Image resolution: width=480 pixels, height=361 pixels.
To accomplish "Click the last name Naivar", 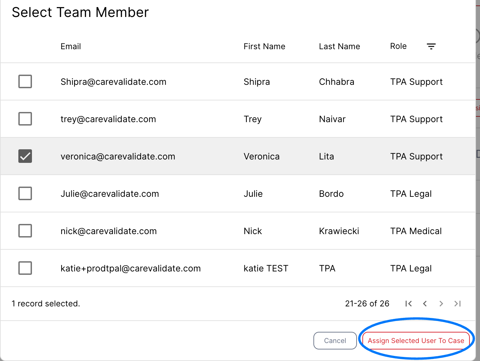I will (x=332, y=119).
